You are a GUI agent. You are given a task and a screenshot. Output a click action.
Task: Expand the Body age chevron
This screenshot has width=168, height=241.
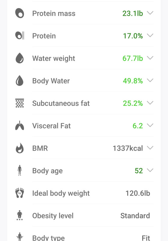(x=150, y=170)
